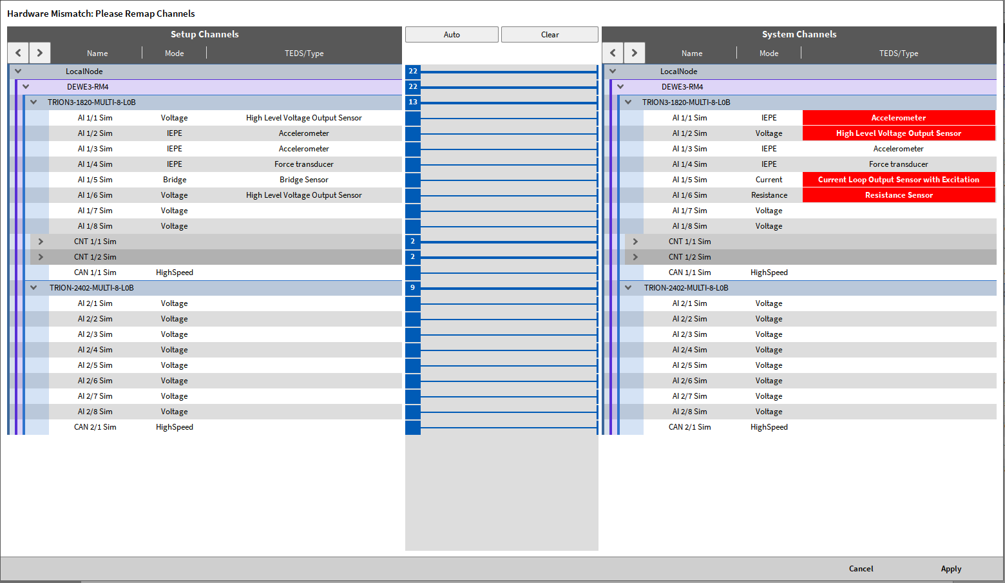Click Apply to confirm remapping

[951, 569]
